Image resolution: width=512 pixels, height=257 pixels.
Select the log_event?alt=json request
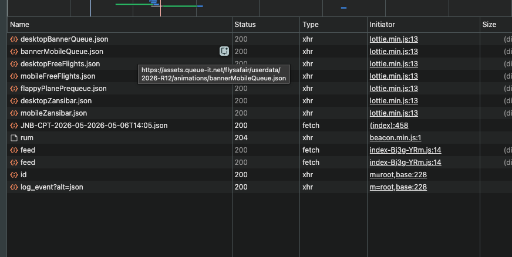click(x=52, y=187)
